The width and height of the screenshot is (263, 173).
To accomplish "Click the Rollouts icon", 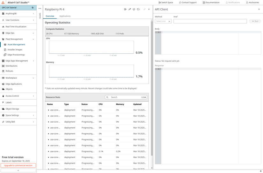I will click(3, 71).
